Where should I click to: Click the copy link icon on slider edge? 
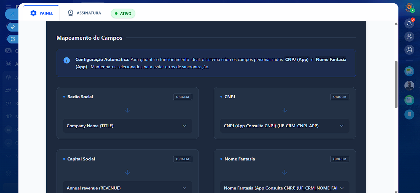click(x=13, y=27)
